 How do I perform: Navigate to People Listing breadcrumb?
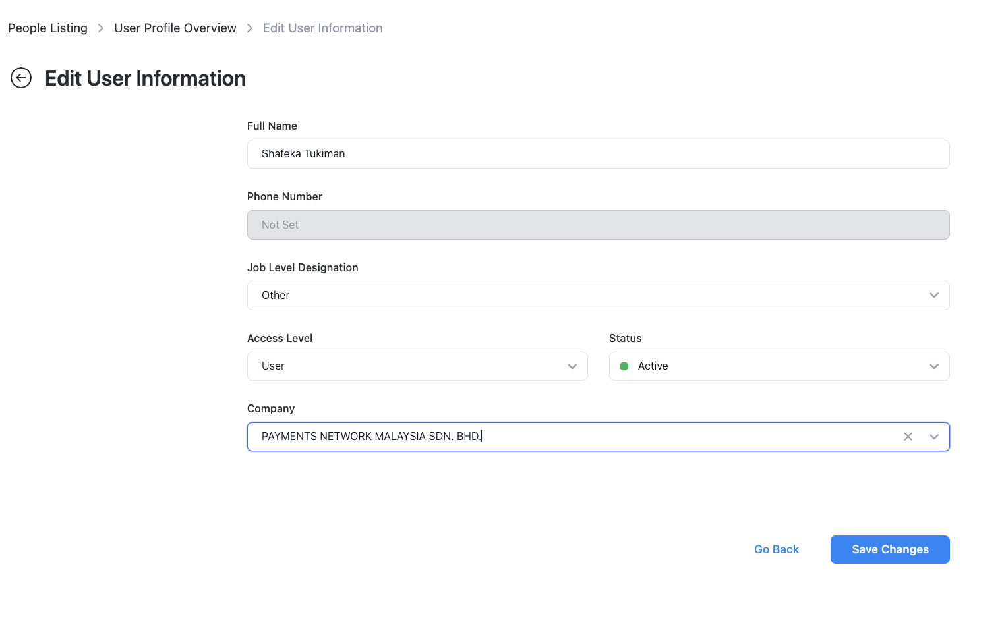[47, 28]
